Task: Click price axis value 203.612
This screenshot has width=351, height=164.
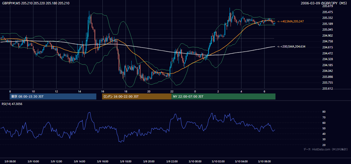Action: 327,89
